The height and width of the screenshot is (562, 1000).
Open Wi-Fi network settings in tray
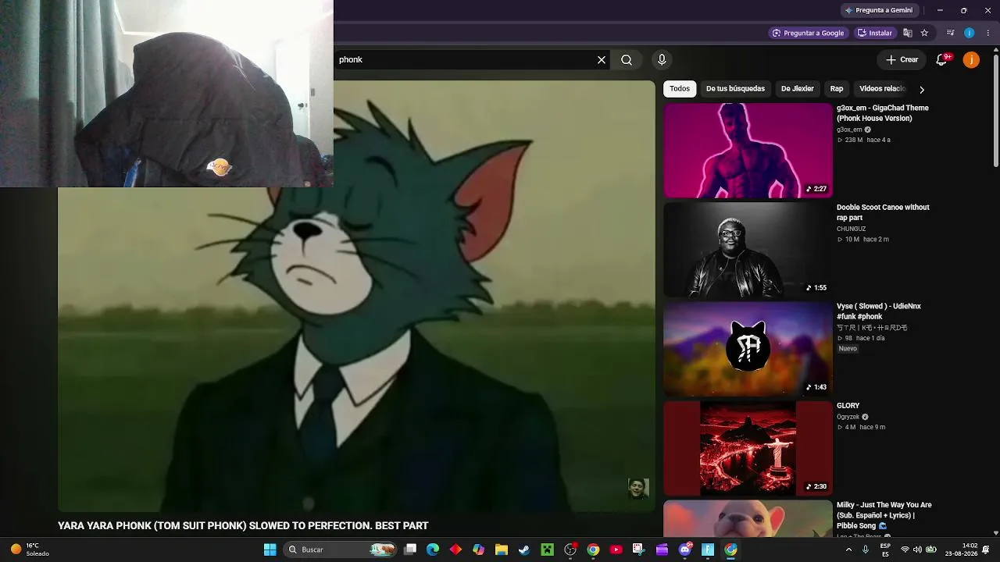(905, 550)
